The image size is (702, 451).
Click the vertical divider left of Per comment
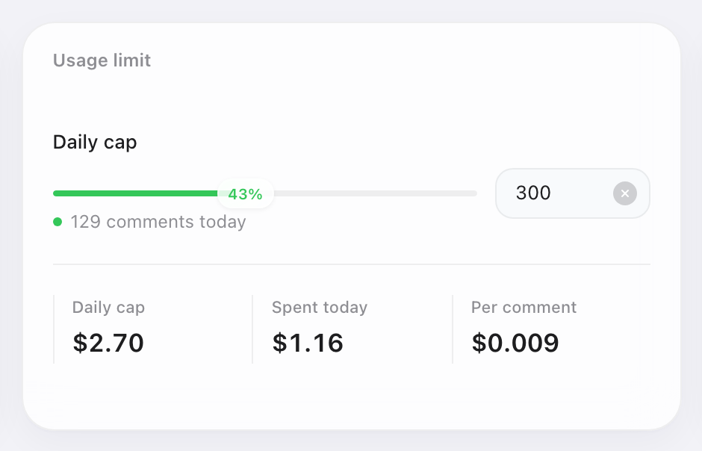tap(453, 329)
